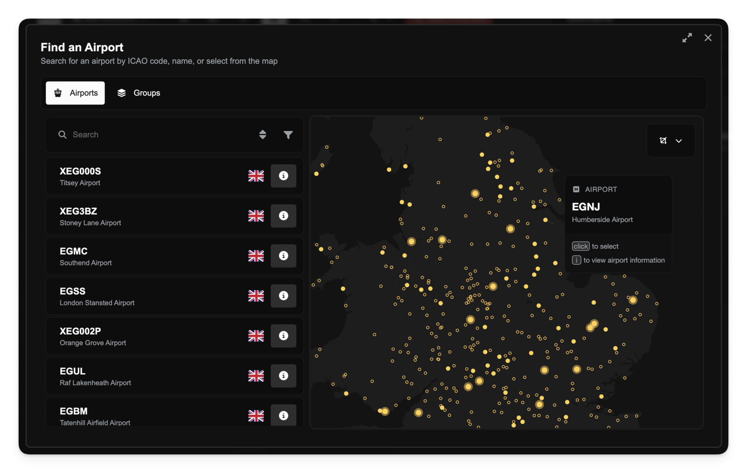747x473 pixels.
Task: Close the Find an Airport dialog
Action: point(708,38)
